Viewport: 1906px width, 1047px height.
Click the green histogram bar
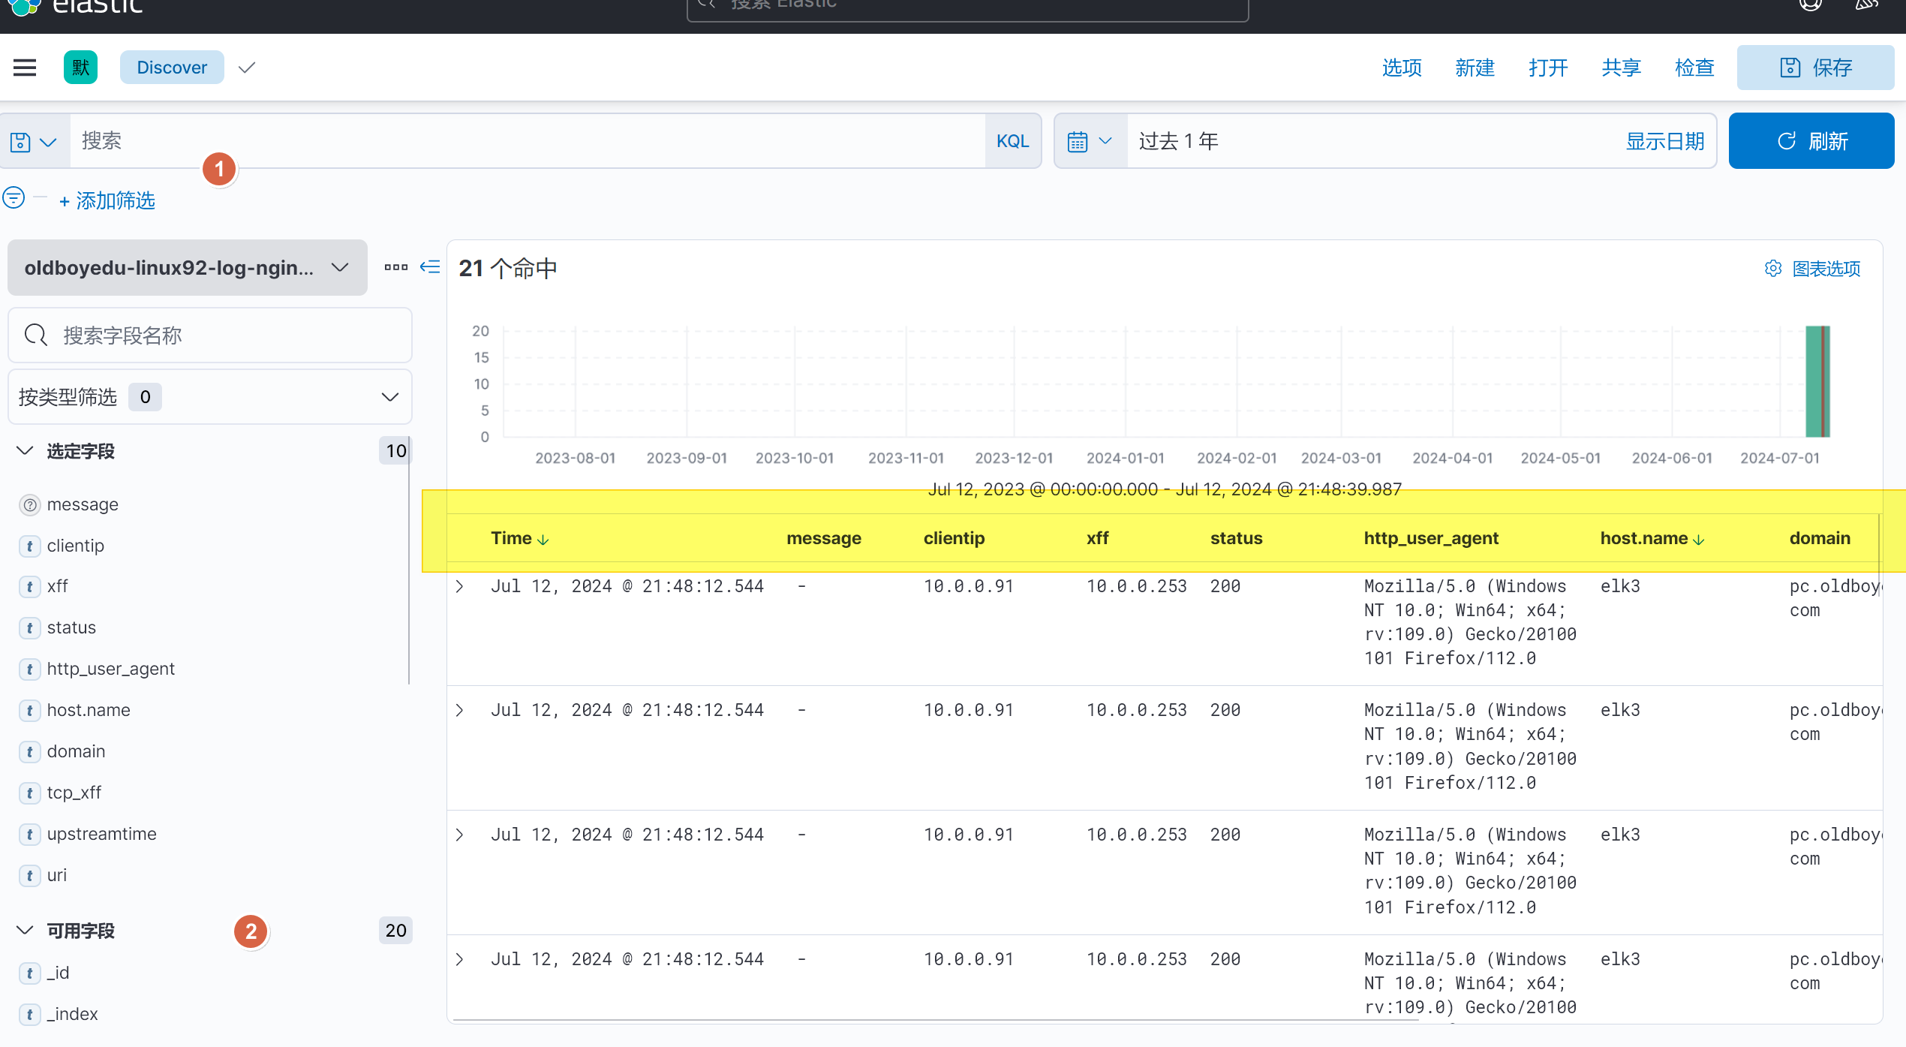tap(1814, 381)
